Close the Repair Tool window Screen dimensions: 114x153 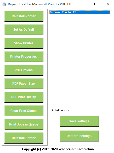(108, 4)
